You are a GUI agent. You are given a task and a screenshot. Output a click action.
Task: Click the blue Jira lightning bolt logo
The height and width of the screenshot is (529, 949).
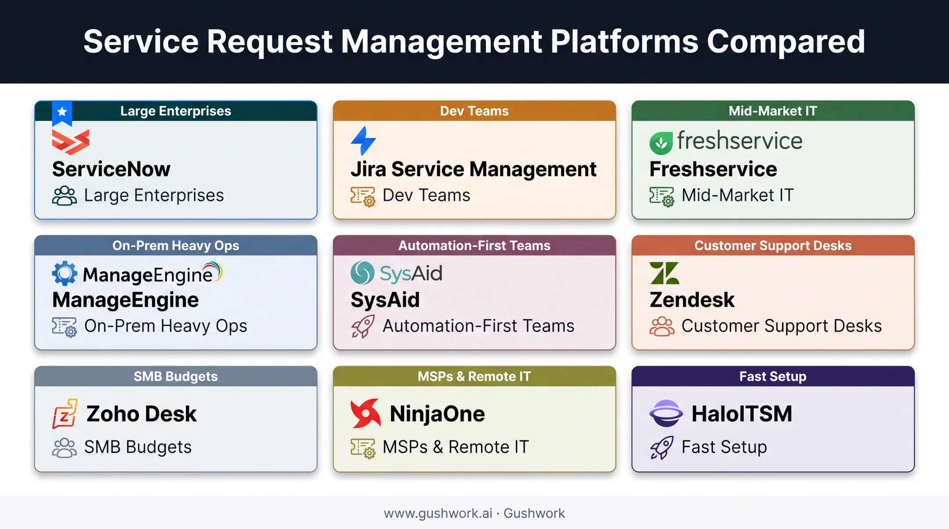[363, 141]
